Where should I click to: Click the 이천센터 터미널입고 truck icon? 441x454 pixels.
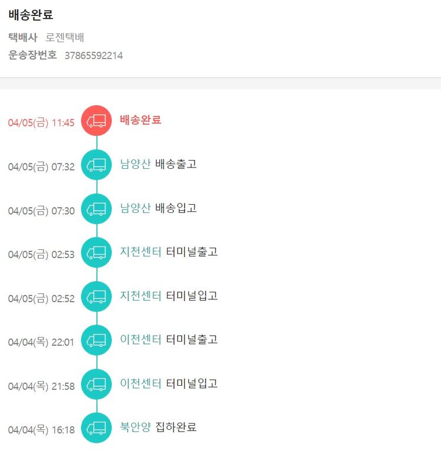click(96, 384)
